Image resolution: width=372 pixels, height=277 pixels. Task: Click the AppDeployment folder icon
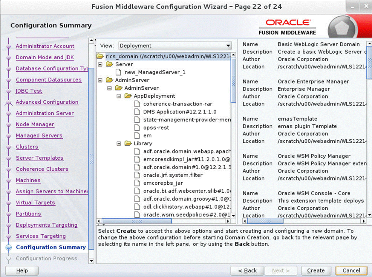click(128, 96)
